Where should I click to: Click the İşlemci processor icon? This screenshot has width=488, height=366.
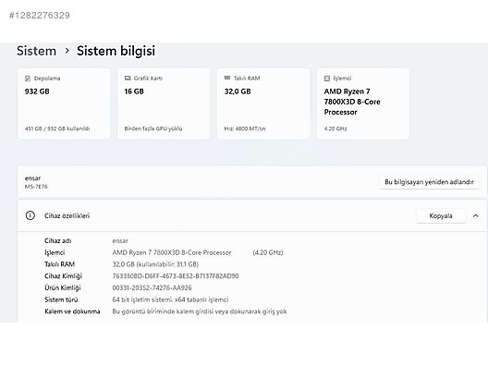[x=327, y=79]
